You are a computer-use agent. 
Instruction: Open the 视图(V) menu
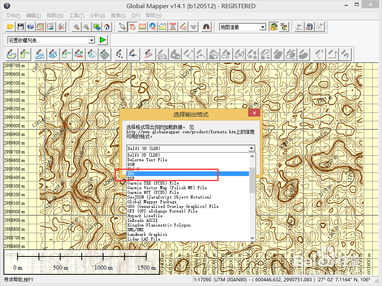55,15
